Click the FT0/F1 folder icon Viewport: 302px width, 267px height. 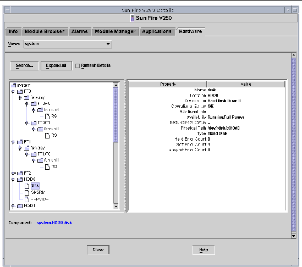34,123
